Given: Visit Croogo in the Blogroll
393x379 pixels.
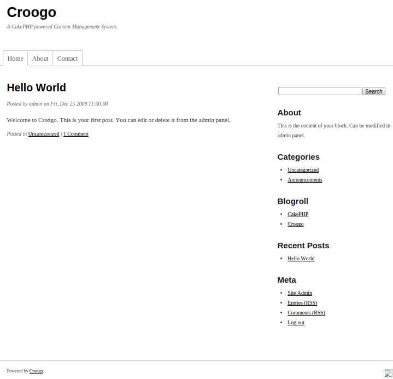Looking at the screenshot, I should [x=296, y=224].
